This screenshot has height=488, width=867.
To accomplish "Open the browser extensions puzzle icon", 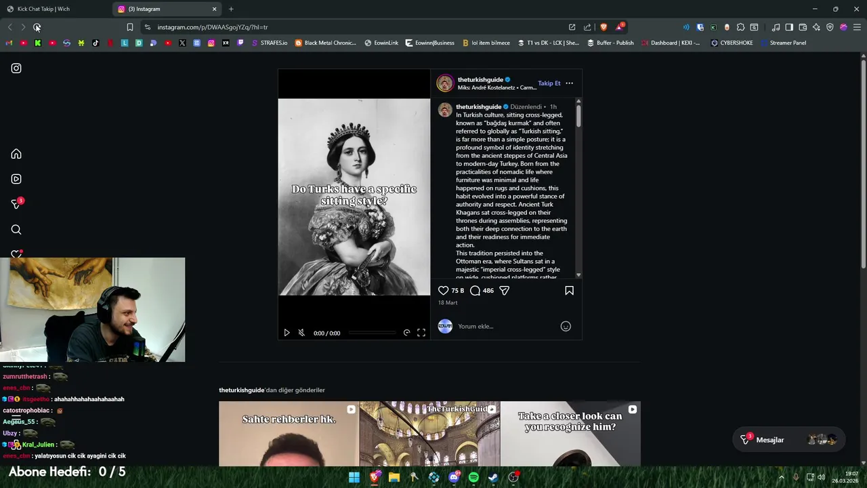I will coord(740,27).
